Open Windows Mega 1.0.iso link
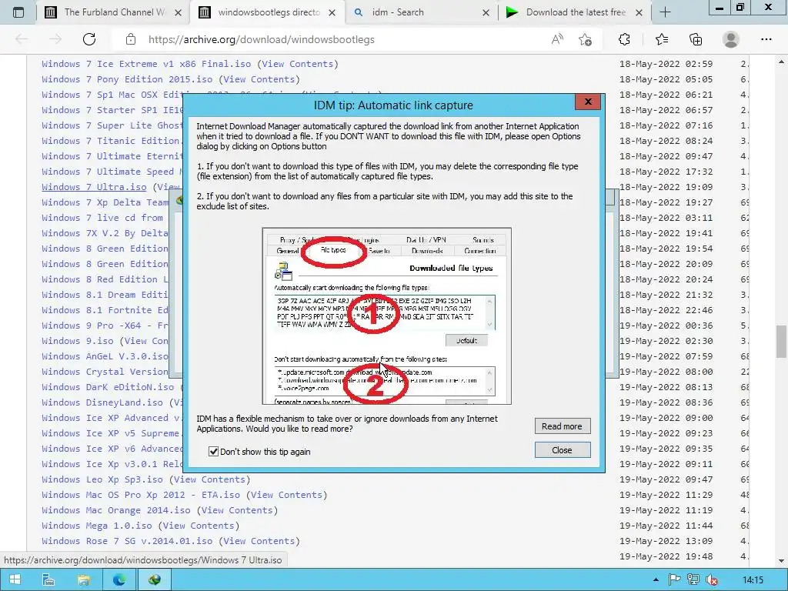 click(96, 526)
